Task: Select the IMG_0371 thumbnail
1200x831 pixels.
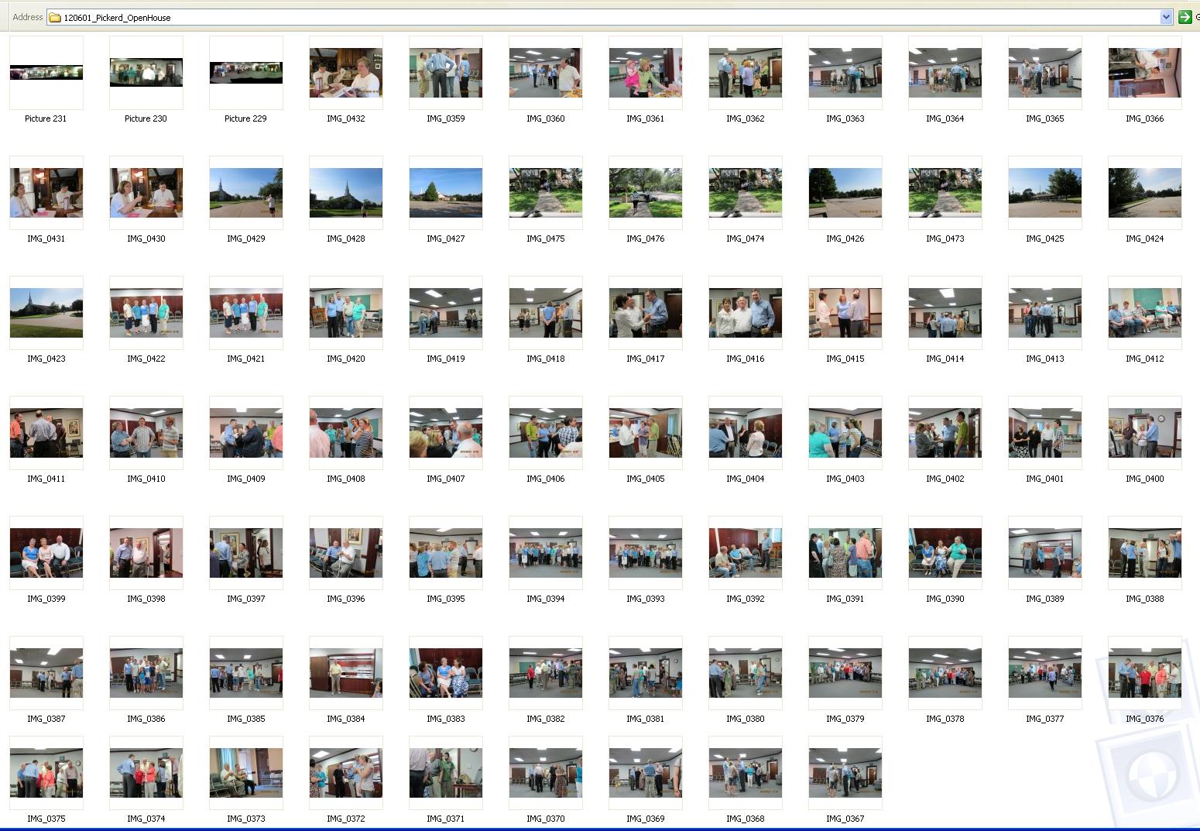Action: pos(446,773)
